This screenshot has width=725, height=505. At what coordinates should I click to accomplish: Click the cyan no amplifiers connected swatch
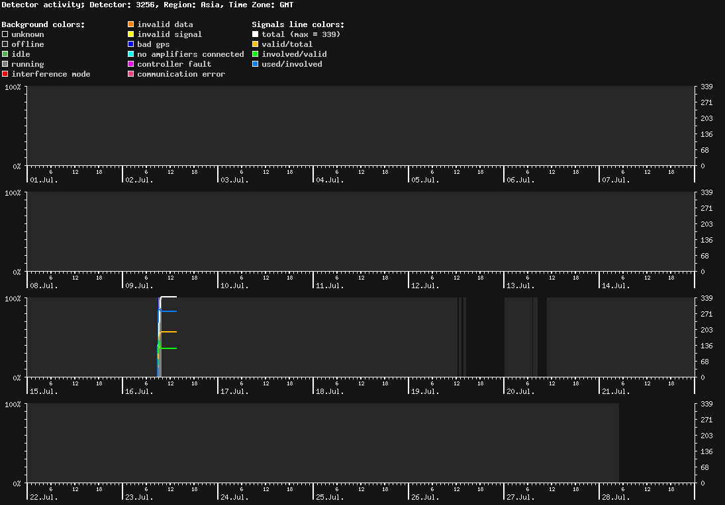pos(131,54)
